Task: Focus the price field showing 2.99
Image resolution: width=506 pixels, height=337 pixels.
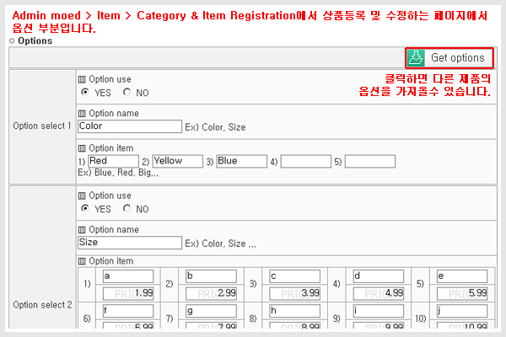Action: click(212, 292)
